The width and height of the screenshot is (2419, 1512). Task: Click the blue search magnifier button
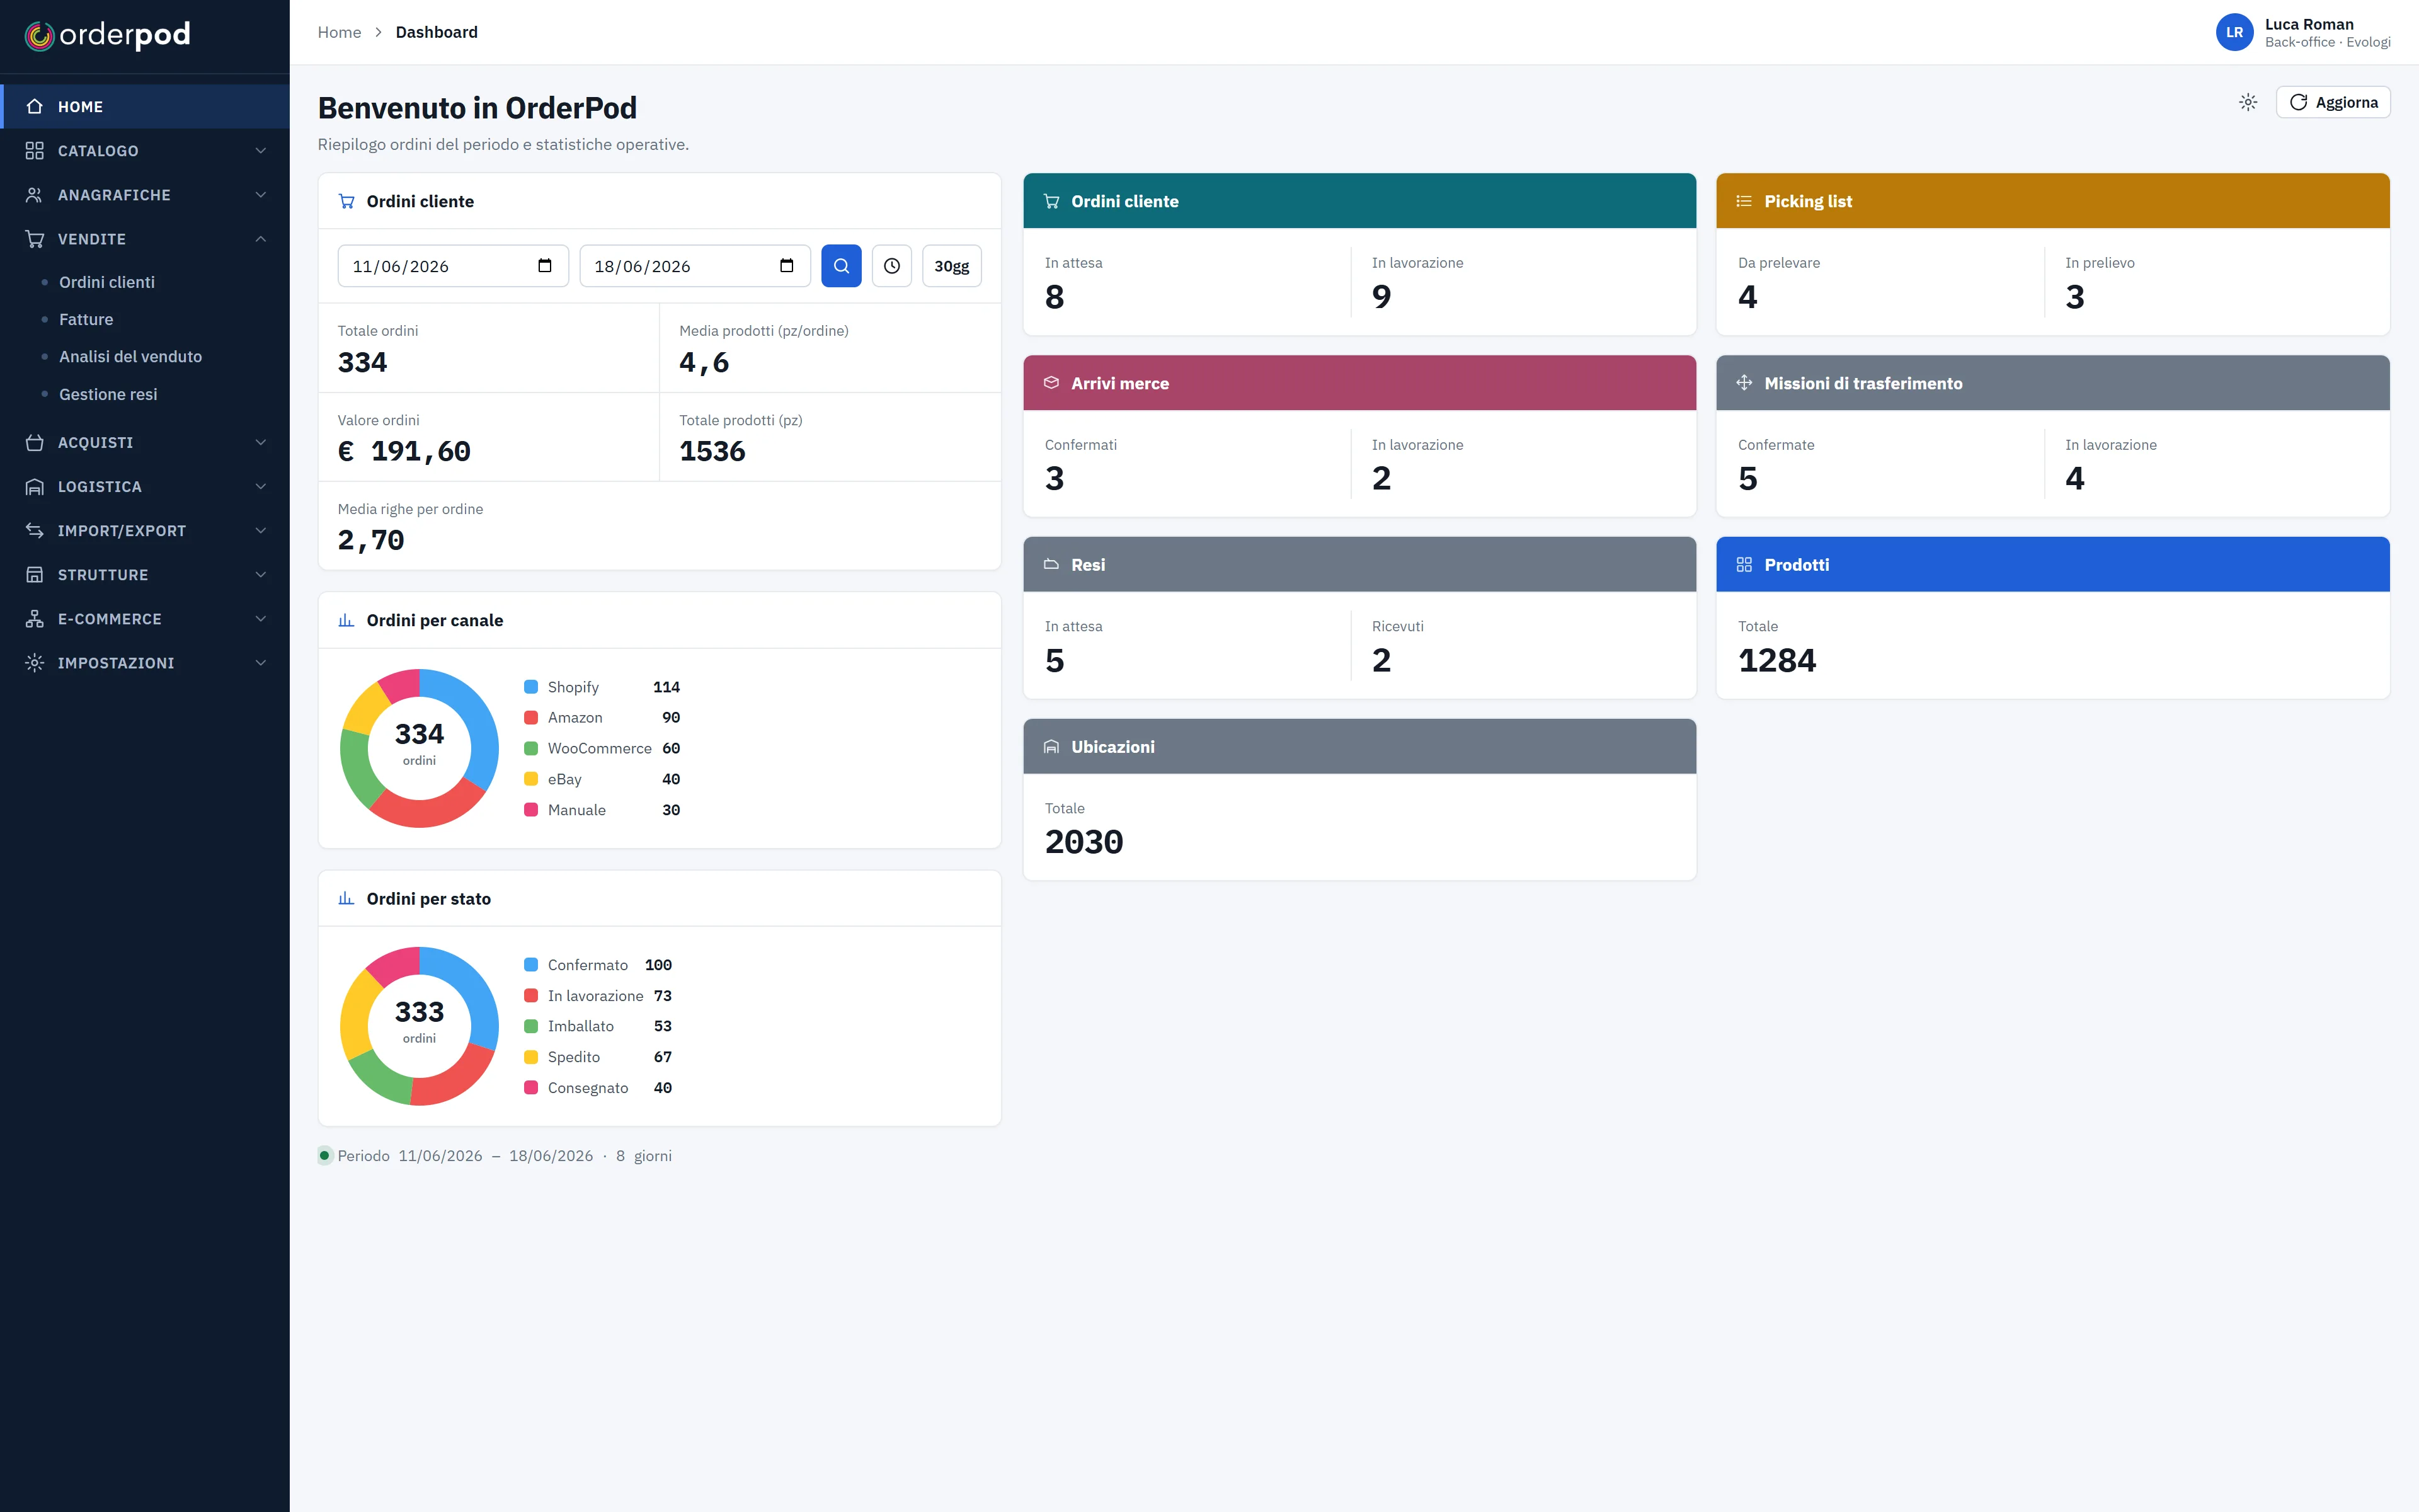(x=842, y=266)
